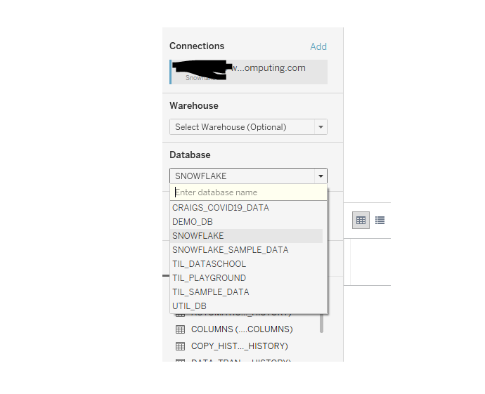Pick the TIL_SAMPLE_DATA database
Image resolution: width=485 pixels, height=394 pixels.
pos(210,292)
